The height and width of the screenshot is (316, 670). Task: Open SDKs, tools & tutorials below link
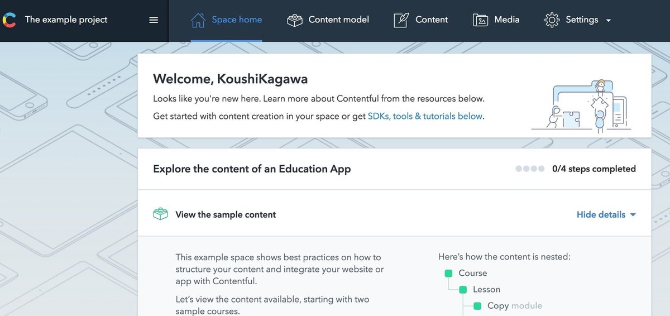[x=425, y=116]
